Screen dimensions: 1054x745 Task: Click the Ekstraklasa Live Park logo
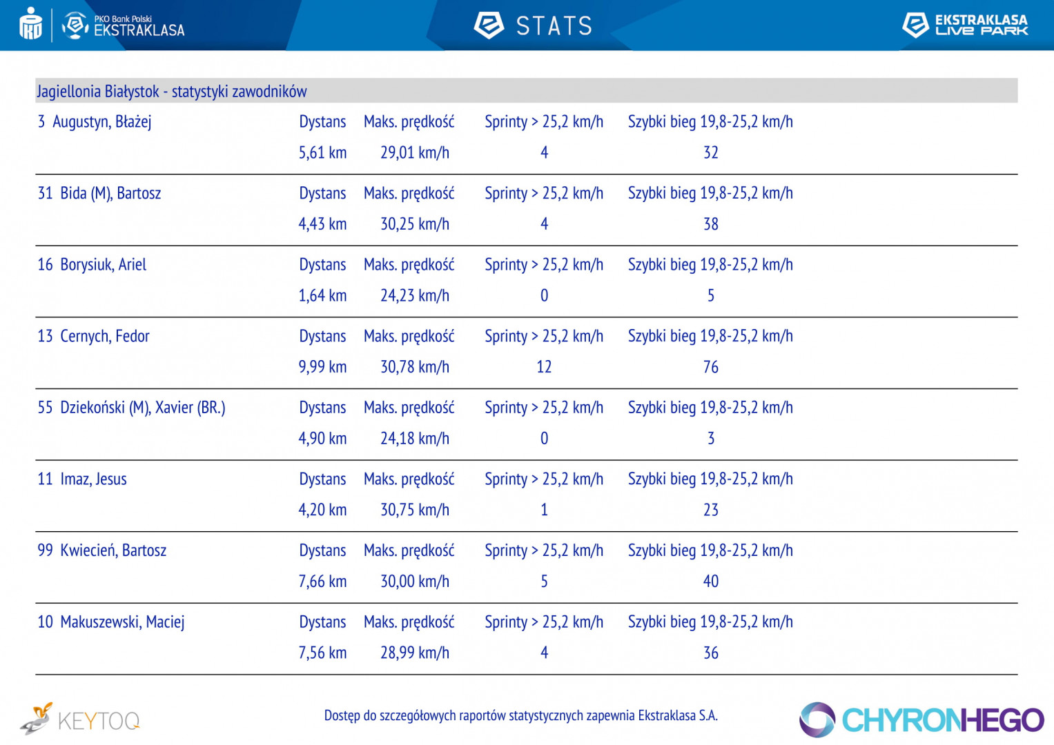965,25
